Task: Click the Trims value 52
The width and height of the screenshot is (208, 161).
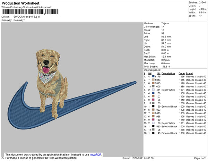Action: click(x=163, y=33)
